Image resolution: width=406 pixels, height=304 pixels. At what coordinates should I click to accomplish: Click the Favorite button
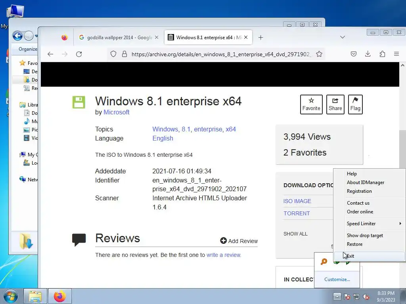coord(311,104)
